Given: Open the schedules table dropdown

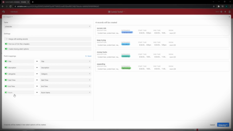Looking at the screenshot, I should pos(48,27).
